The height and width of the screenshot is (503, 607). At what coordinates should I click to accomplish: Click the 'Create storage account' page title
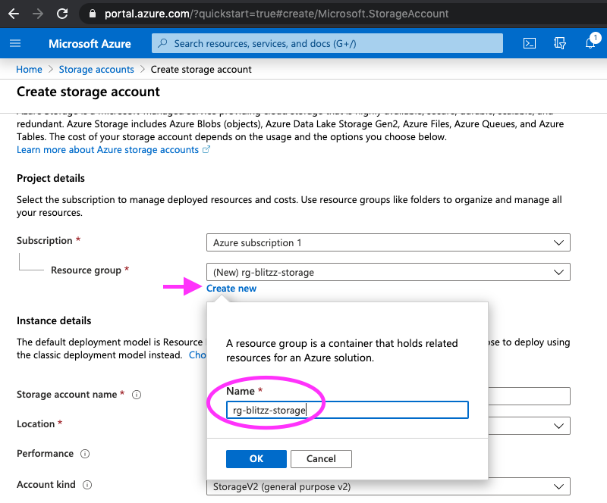pos(88,92)
